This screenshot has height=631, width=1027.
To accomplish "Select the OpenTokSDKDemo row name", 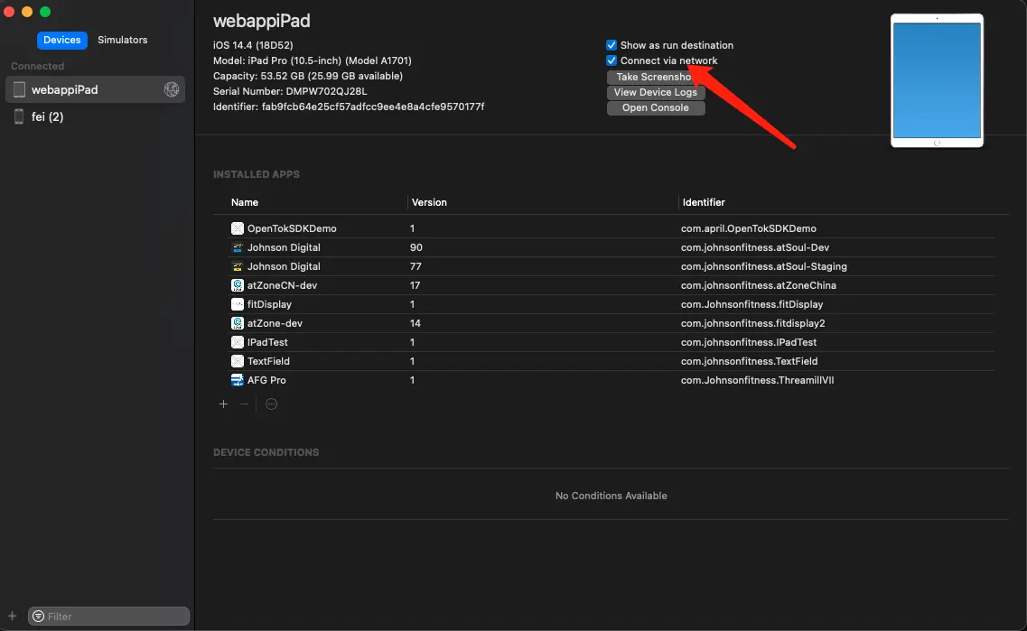I will [x=292, y=228].
